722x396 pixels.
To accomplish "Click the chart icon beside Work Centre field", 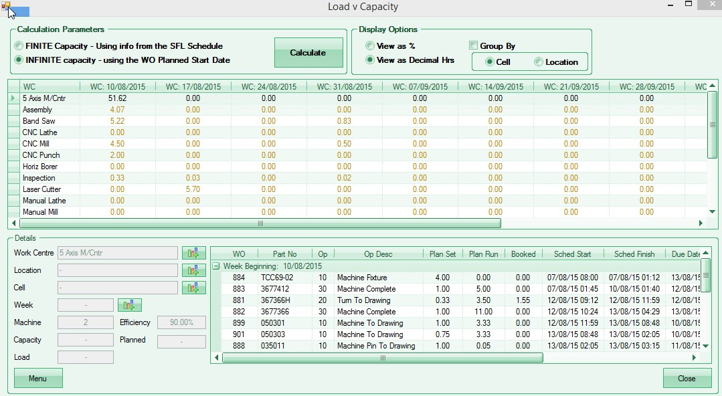I will tap(194, 253).
